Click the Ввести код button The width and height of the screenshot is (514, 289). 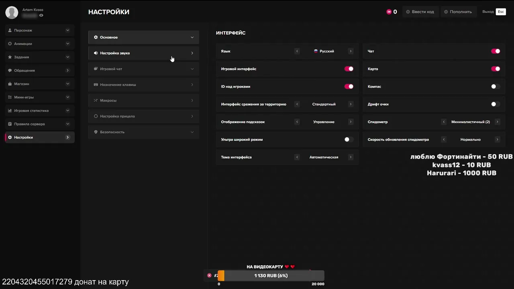(x=420, y=12)
